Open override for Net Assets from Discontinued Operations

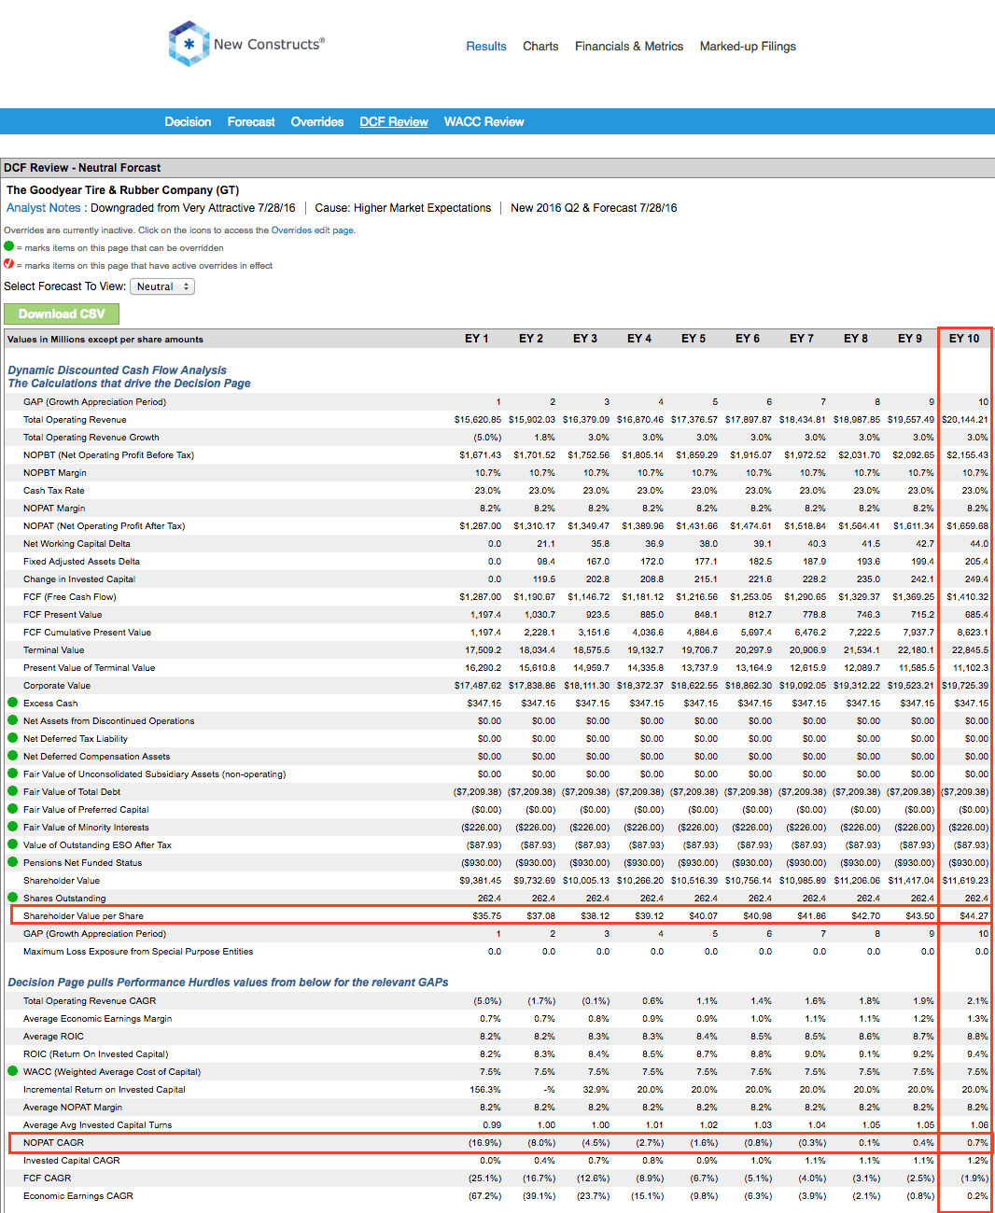[x=13, y=720]
